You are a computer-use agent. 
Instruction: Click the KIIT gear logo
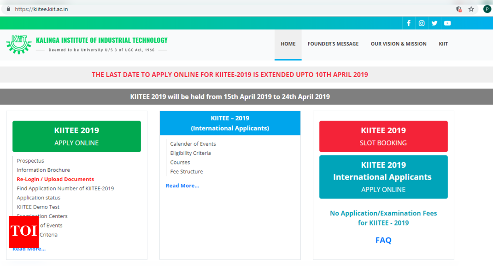coord(19,44)
